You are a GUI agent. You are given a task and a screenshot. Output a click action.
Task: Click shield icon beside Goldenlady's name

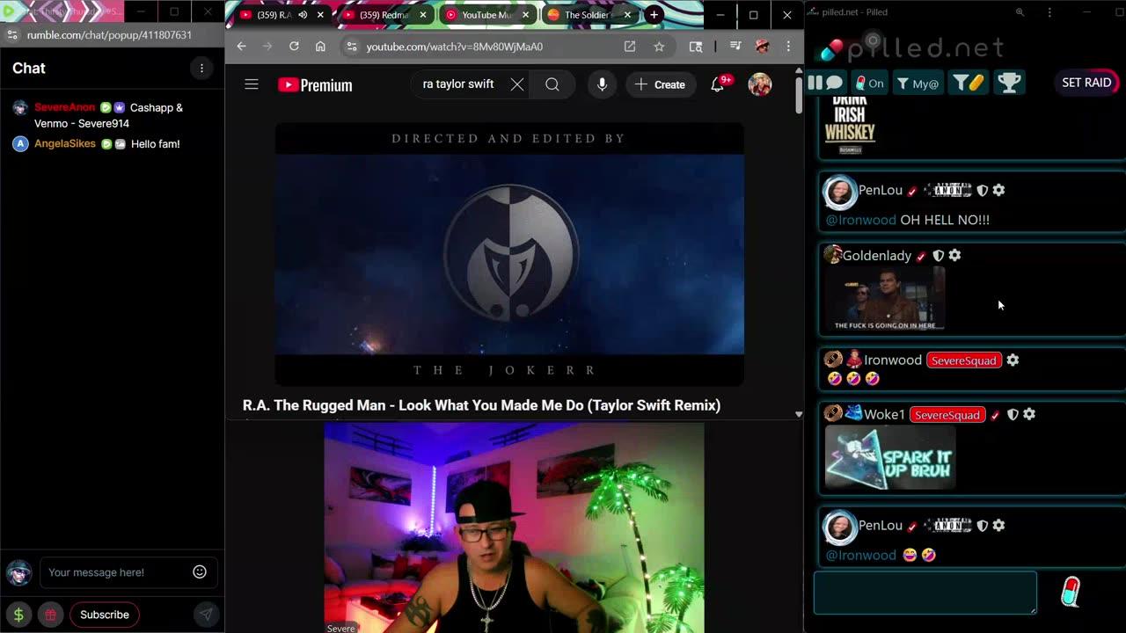point(938,255)
